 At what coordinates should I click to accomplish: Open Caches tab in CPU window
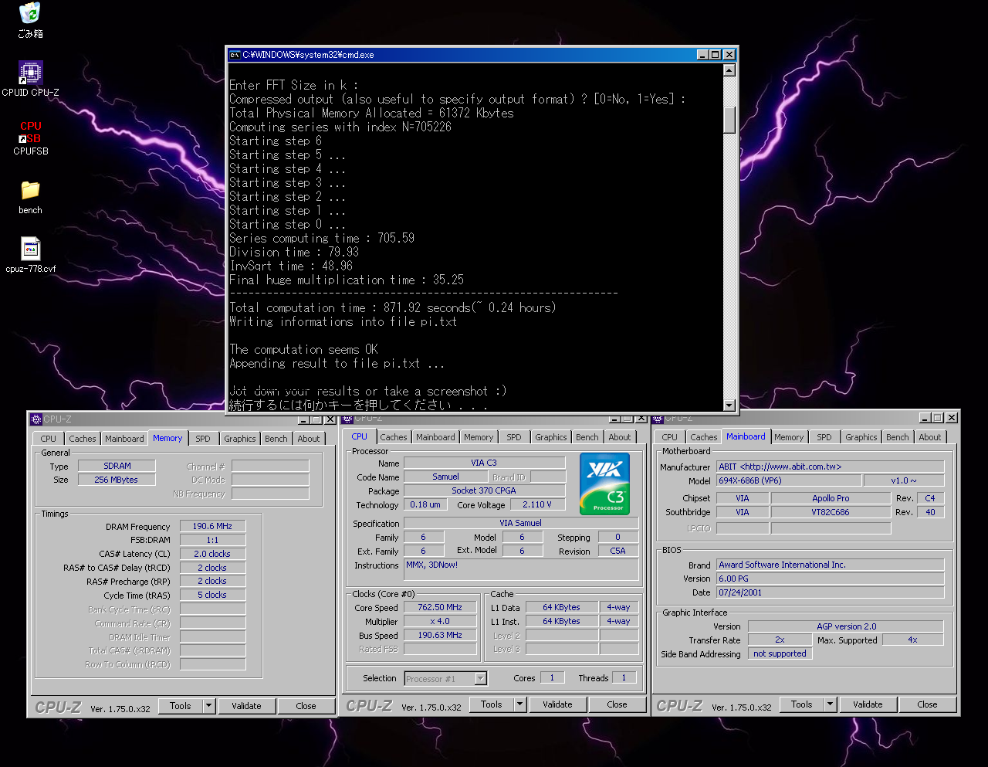393,437
